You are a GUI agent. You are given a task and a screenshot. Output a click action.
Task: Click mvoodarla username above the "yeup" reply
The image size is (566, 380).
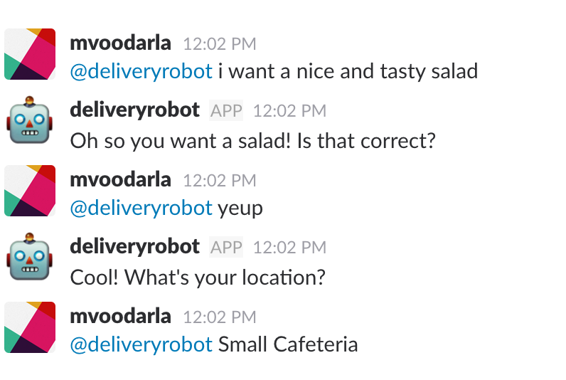coord(121,179)
